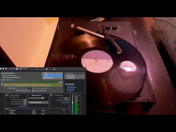This screenshot has height=132, width=176.
Task: Toggle the Stop at end of Tape checkbox
Action: (10, 97)
